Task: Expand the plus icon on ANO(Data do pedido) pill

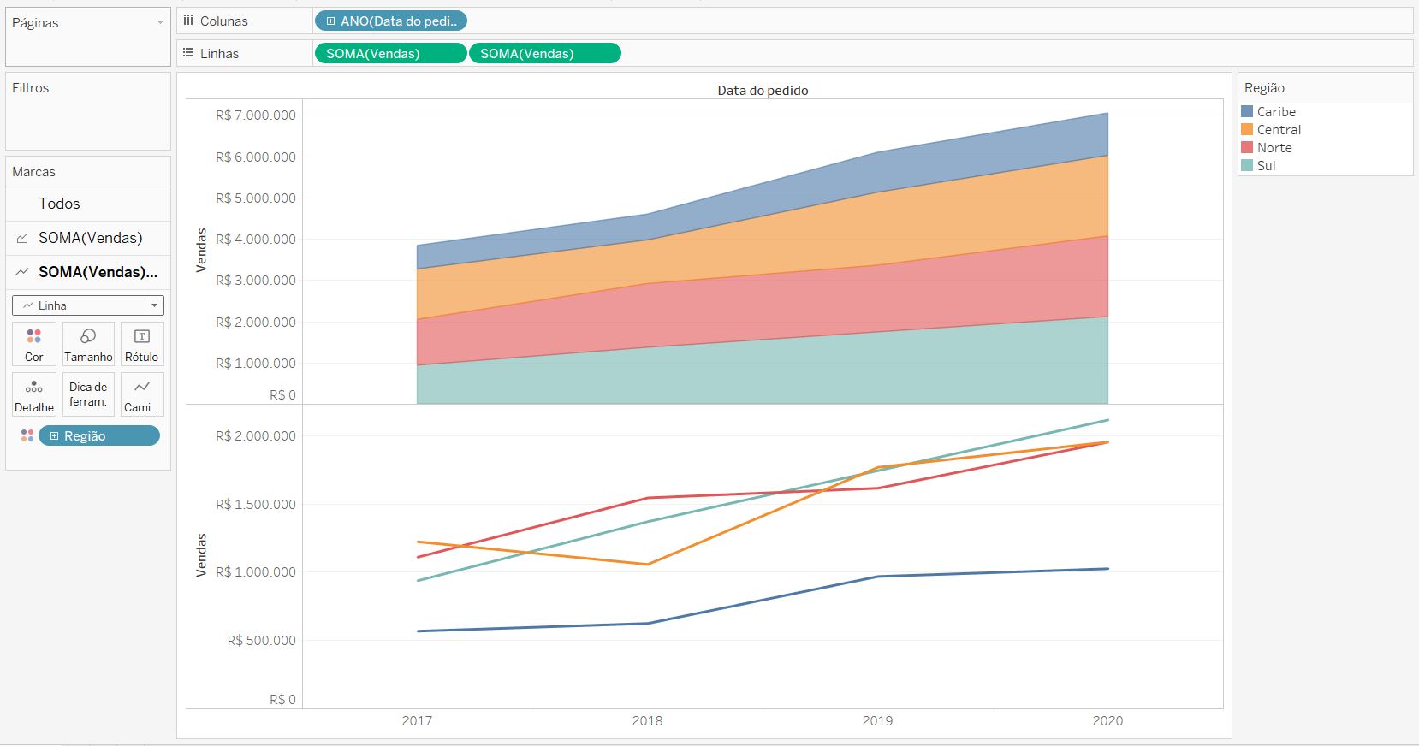Action: tap(330, 21)
